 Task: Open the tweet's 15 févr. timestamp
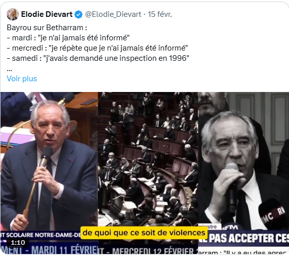(x=160, y=14)
